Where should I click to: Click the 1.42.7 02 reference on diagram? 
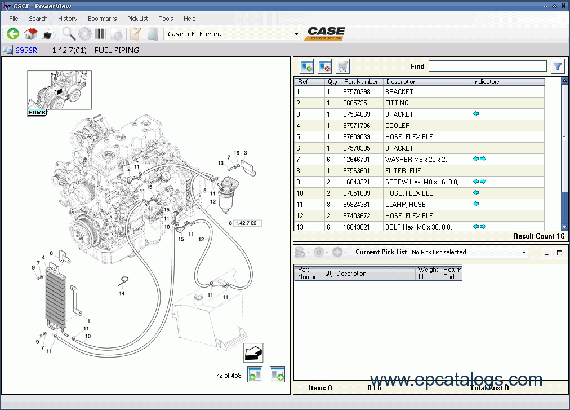click(246, 223)
